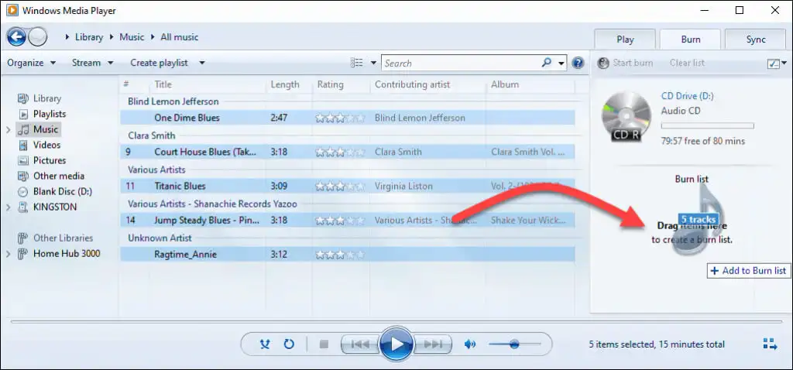This screenshot has height=370, width=793.
Task: Expand the Organize dropdown menu
Action: pyautogui.click(x=32, y=63)
